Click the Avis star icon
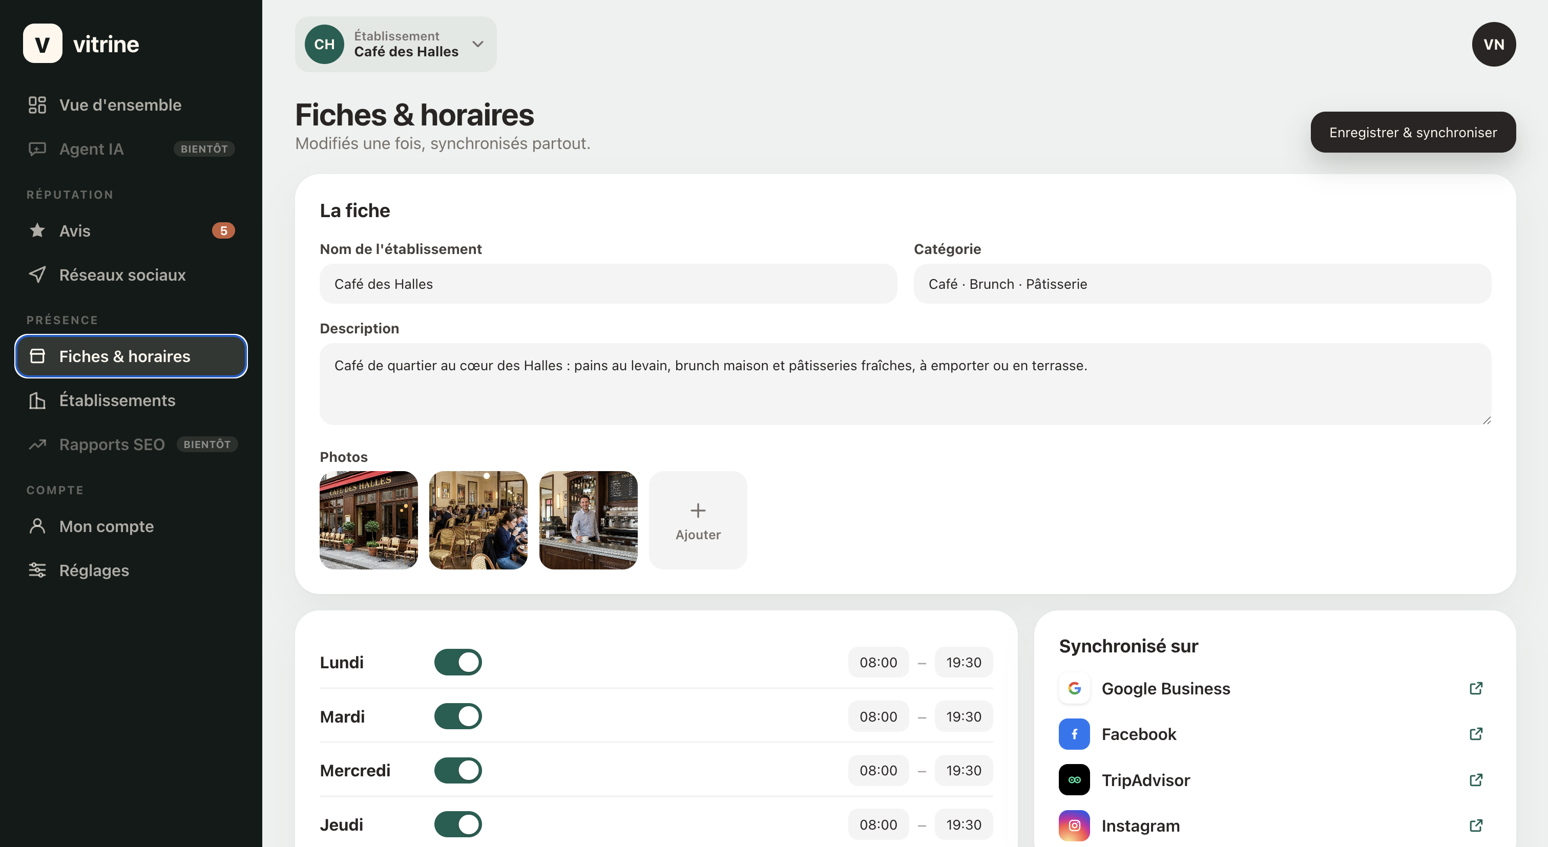 click(x=37, y=230)
